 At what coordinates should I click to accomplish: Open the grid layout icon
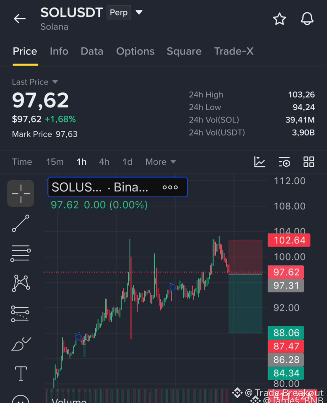(308, 162)
